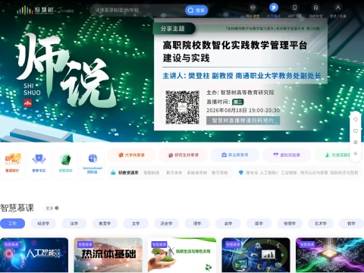This screenshot has width=364, height=273.
Task: Open the 赛事专区 tile
Action: pyautogui.click(x=39, y=163)
